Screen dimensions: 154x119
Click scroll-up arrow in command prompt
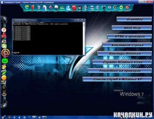coord(84,23)
